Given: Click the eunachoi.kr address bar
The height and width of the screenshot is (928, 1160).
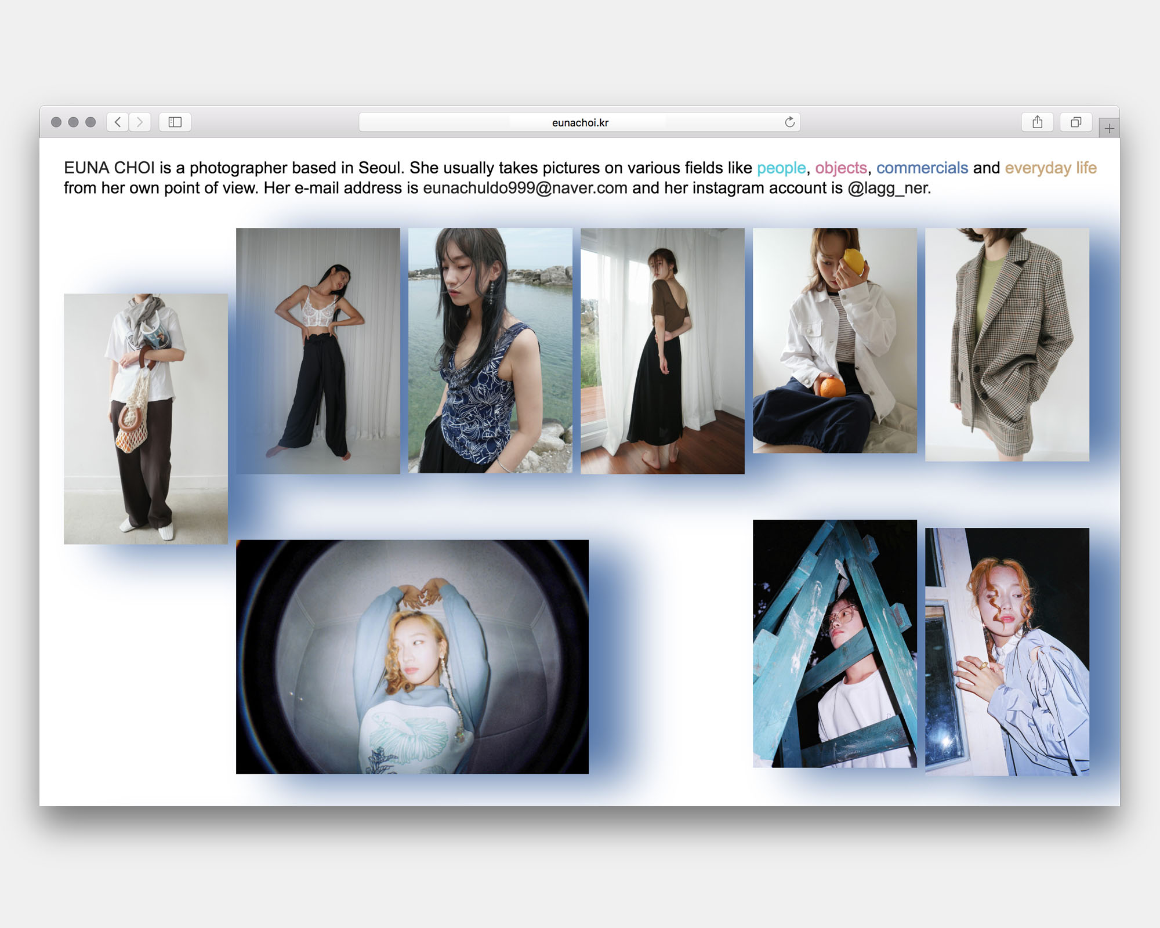Looking at the screenshot, I should 579,122.
